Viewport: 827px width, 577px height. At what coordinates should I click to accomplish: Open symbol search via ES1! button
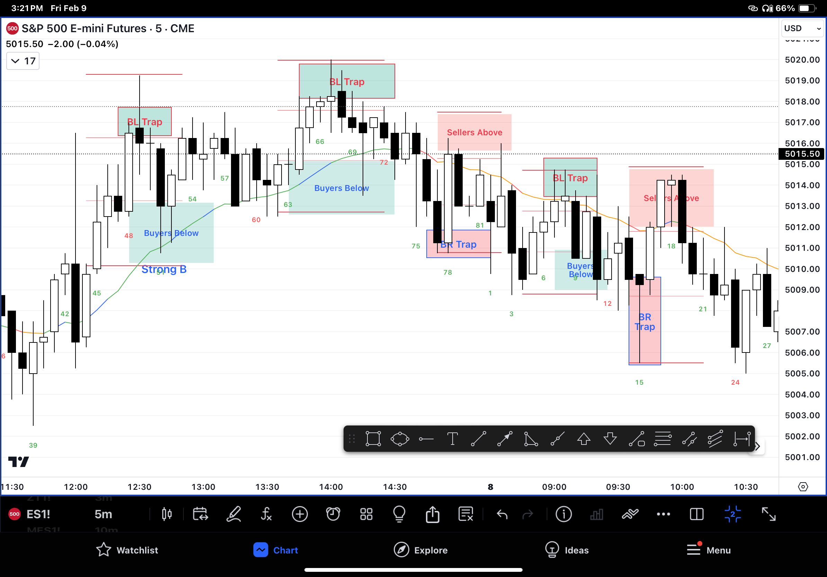pyautogui.click(x=38, y=514)
